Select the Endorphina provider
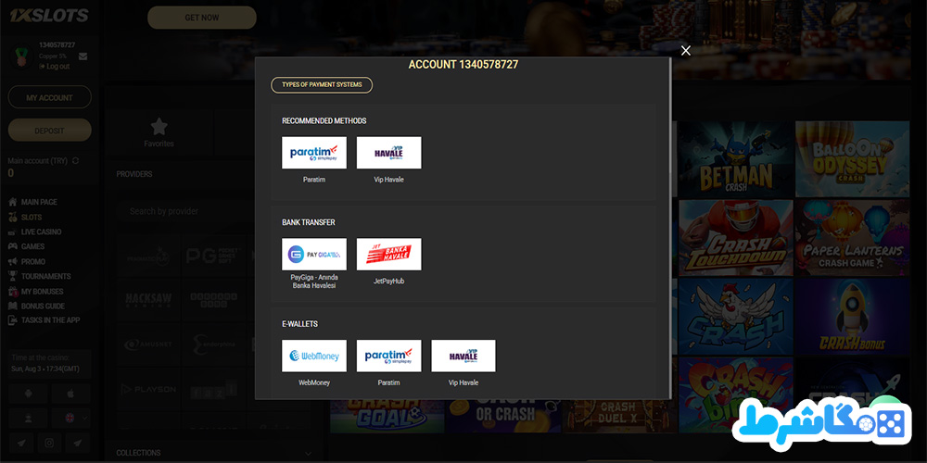This screenshot has width=927, height=463. coord(214,344)
